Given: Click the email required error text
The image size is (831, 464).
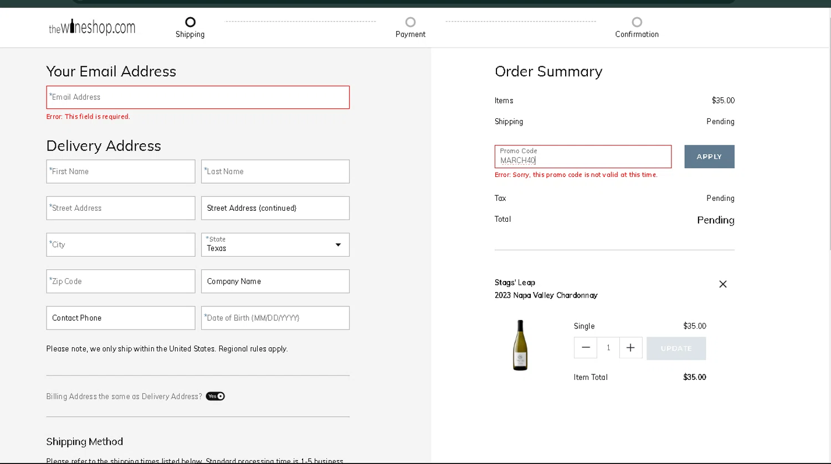Looking at the screenshot, I should click(88, 117).
